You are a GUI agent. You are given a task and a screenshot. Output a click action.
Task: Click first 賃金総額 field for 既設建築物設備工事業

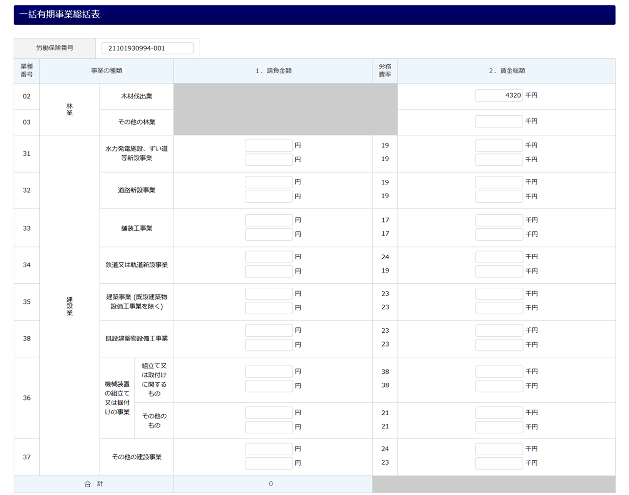pos(498,330)
